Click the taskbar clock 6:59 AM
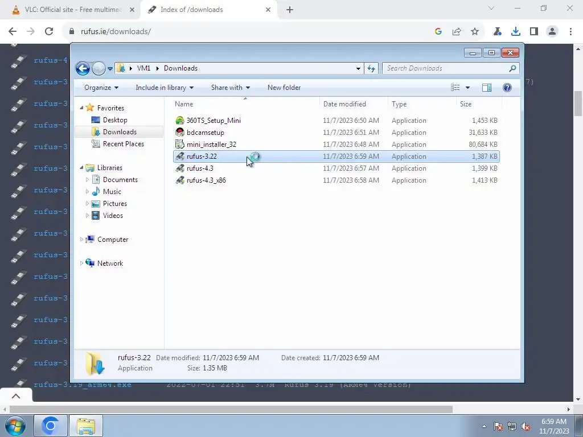 click(x=554, y=422)
